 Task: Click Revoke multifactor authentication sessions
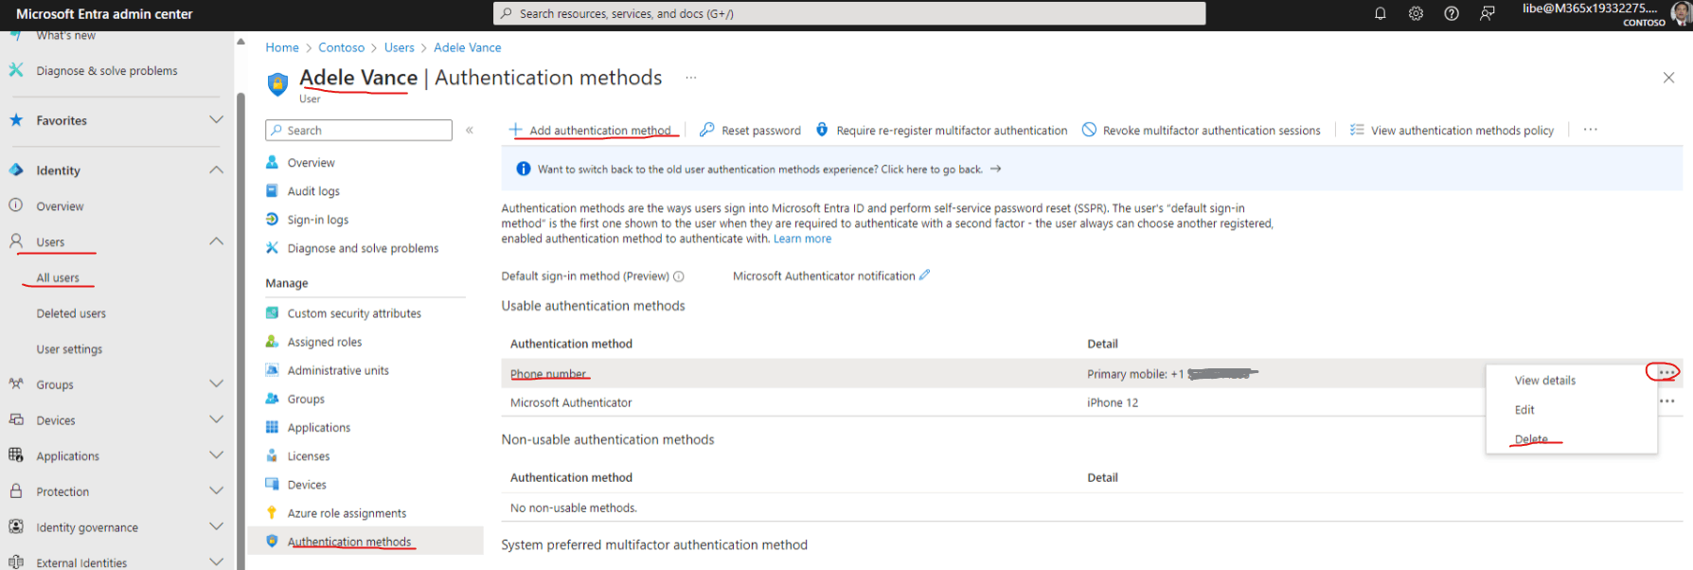click(x=1202, y=130)
